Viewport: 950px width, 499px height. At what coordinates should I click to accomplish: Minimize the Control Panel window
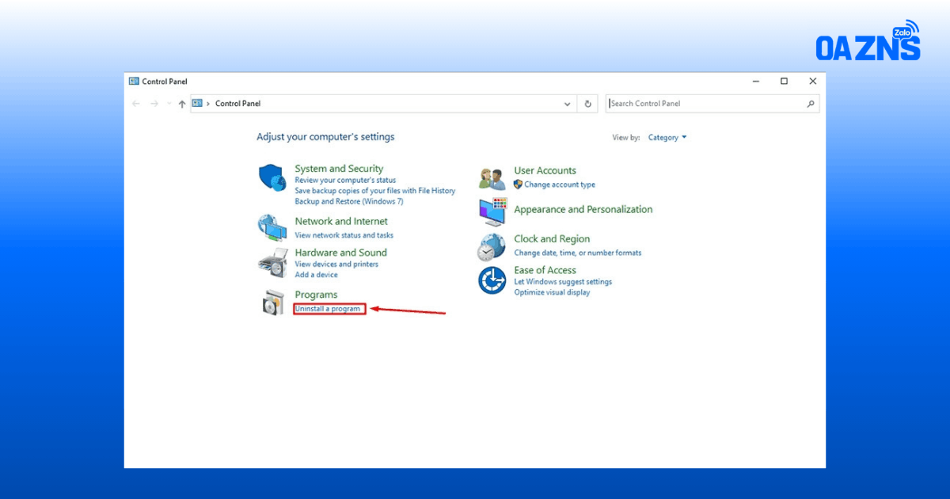755,81
